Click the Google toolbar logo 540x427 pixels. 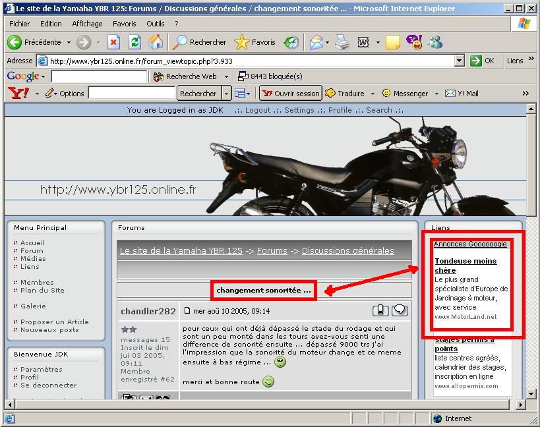click(x=23, y=76)
